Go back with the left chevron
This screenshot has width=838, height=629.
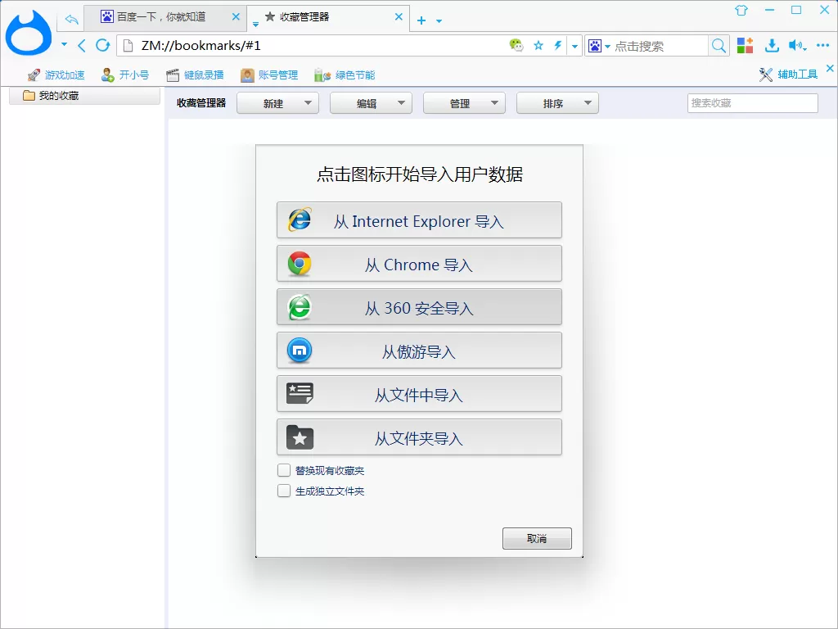click(x=82, y=46)
